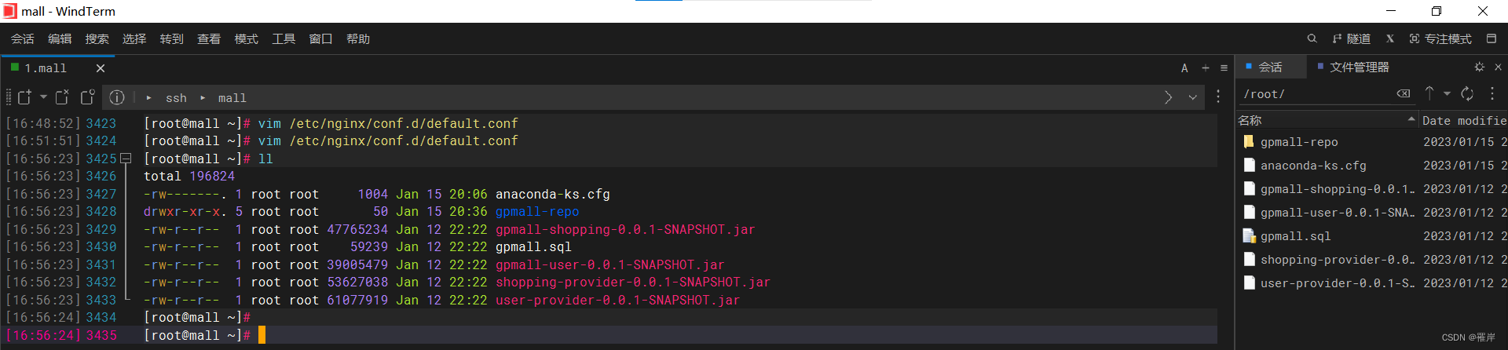Open the 编辑 menu
The image size is (1508, 350).
[x=60, y=39]
